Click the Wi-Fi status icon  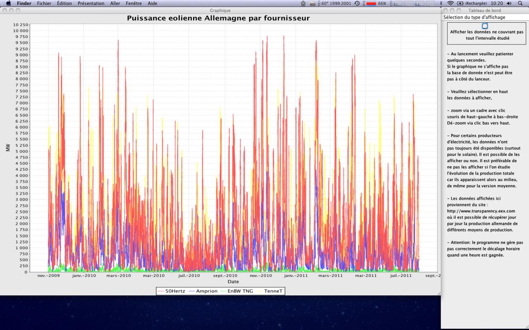pos(450,3)
